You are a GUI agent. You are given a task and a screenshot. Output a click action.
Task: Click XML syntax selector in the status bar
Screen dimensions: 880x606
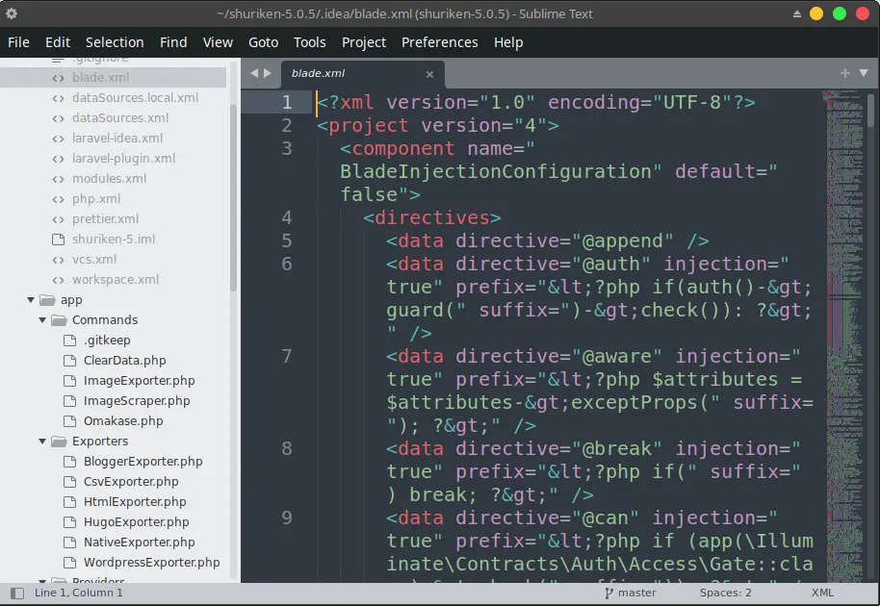tap(823, 593)
